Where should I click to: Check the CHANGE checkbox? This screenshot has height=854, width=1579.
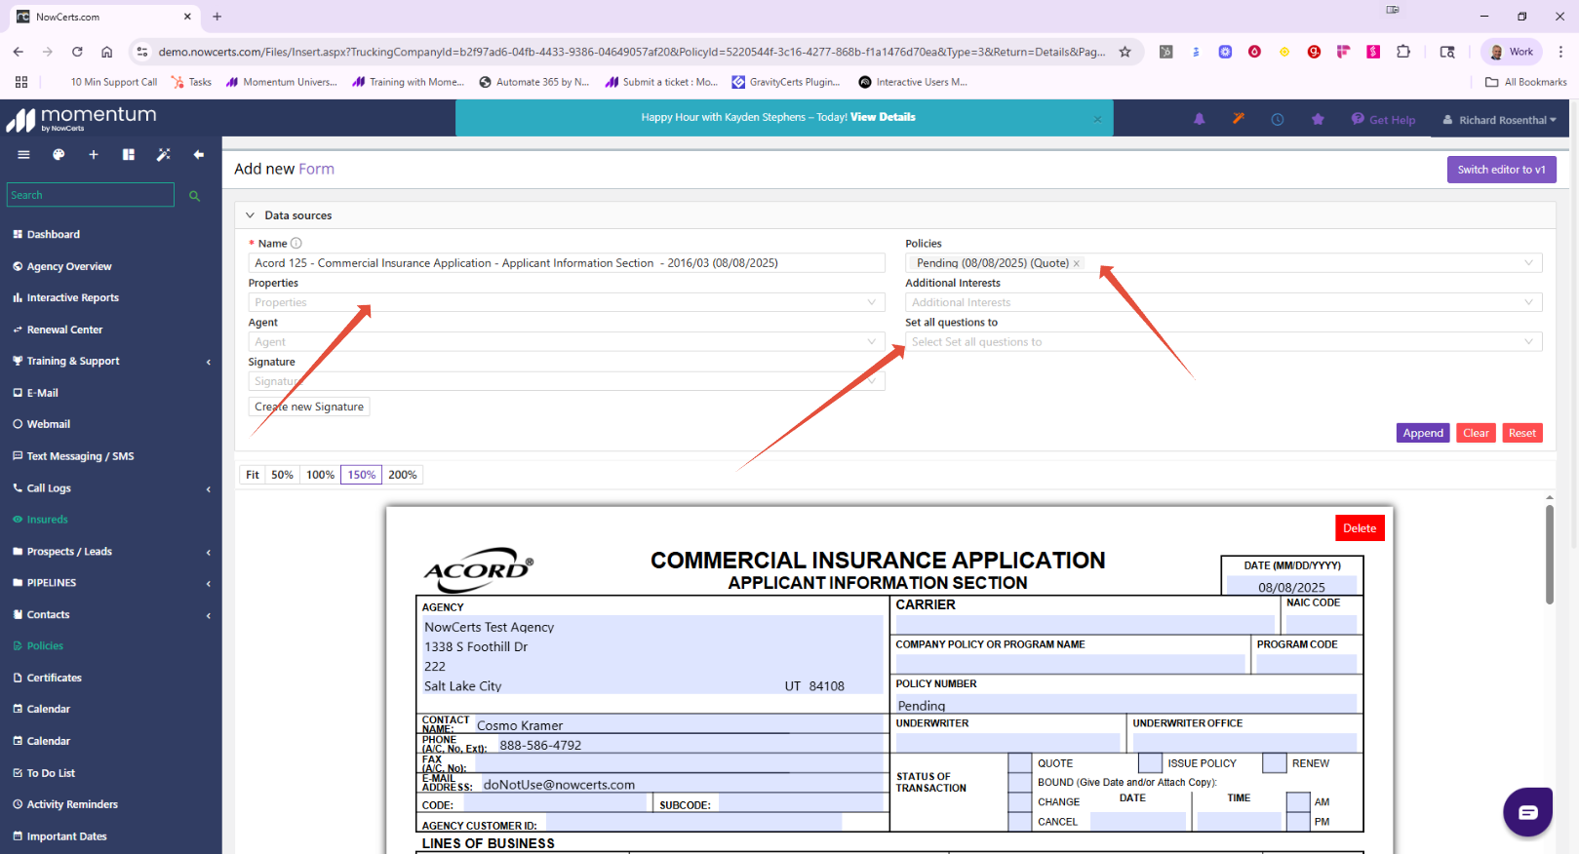1020,802
